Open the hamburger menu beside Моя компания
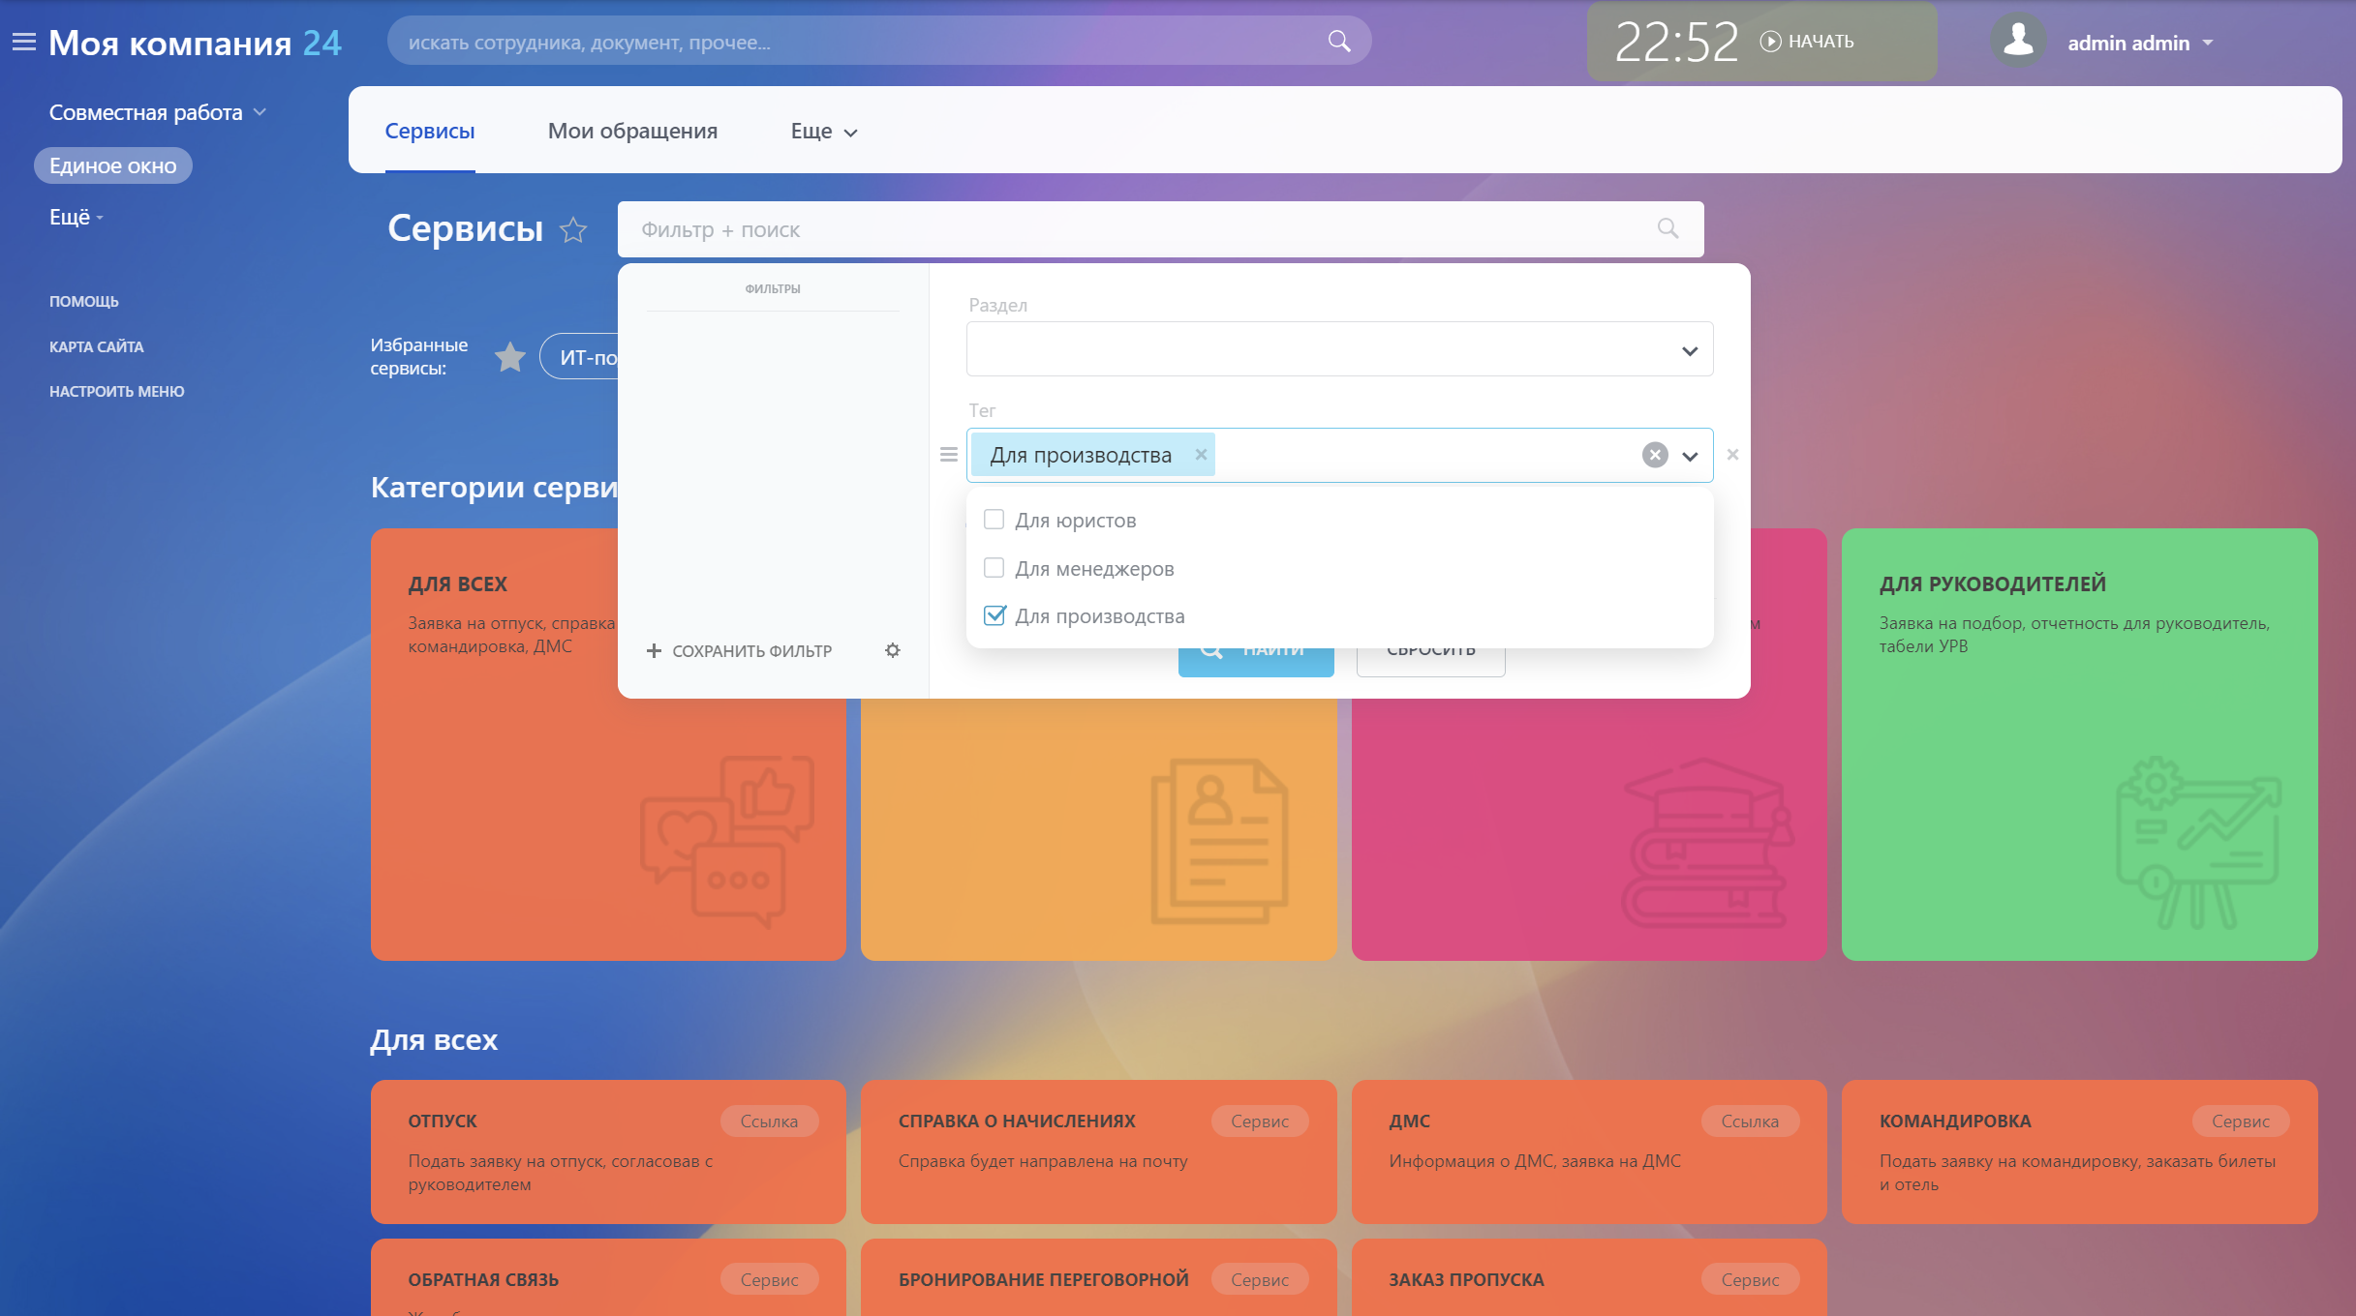 click(x=23, y=42)
